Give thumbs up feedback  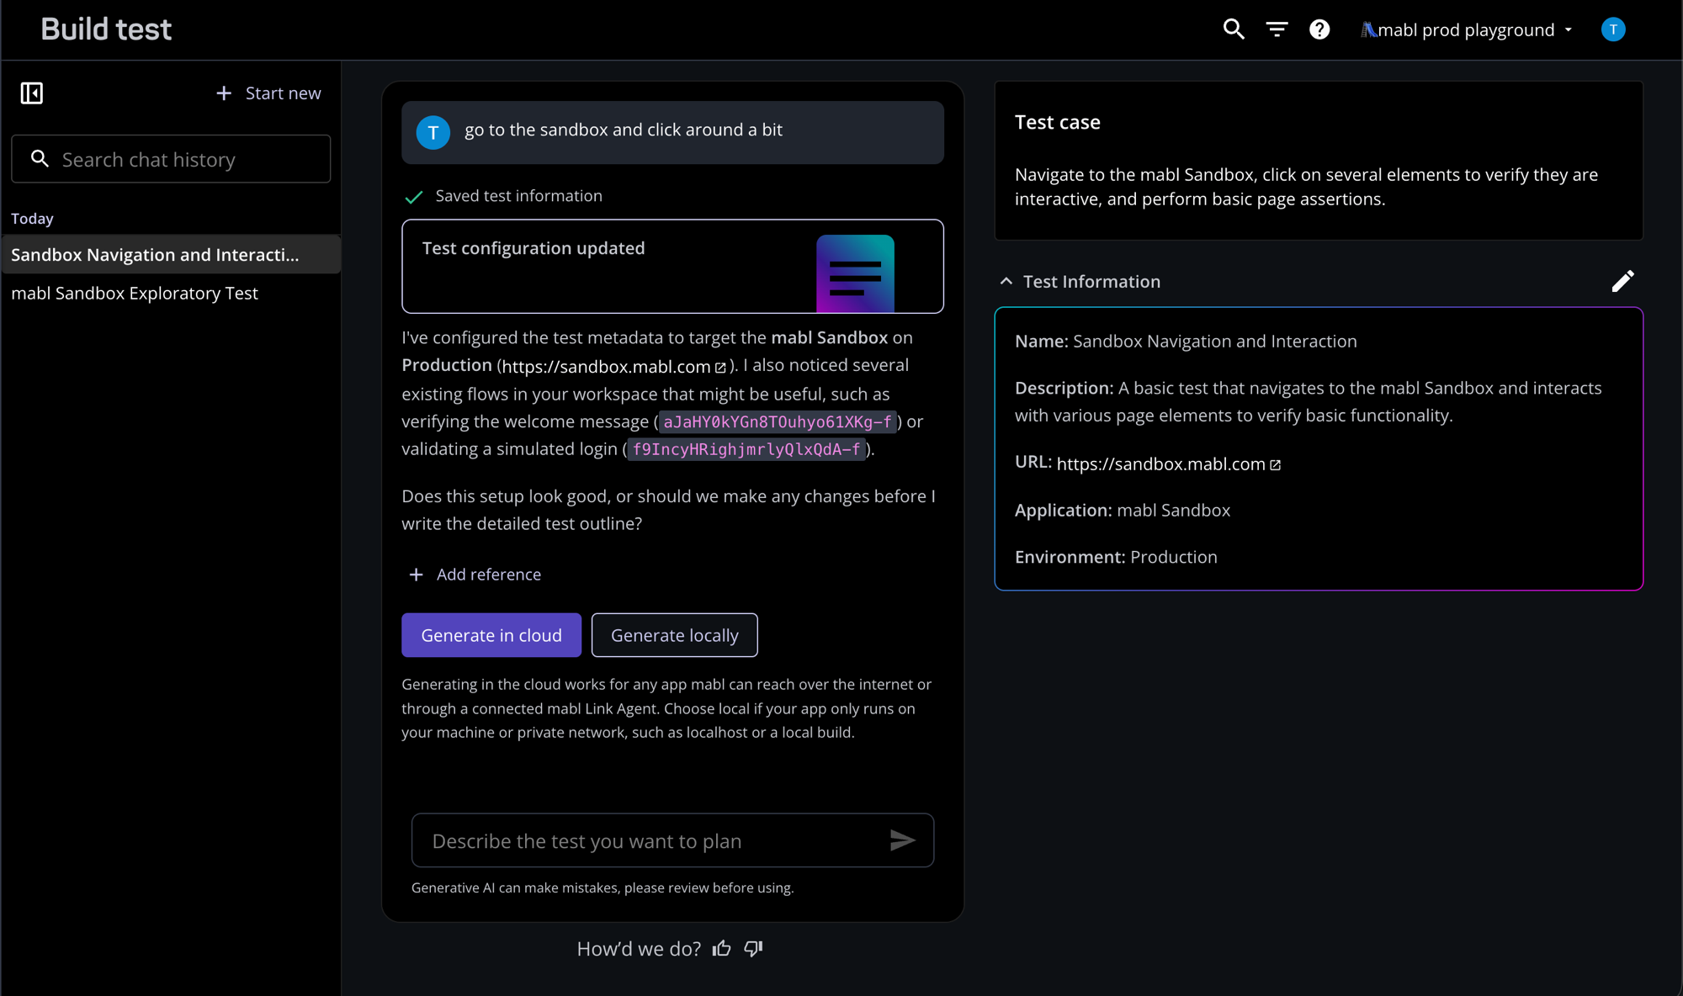point(722,949)
